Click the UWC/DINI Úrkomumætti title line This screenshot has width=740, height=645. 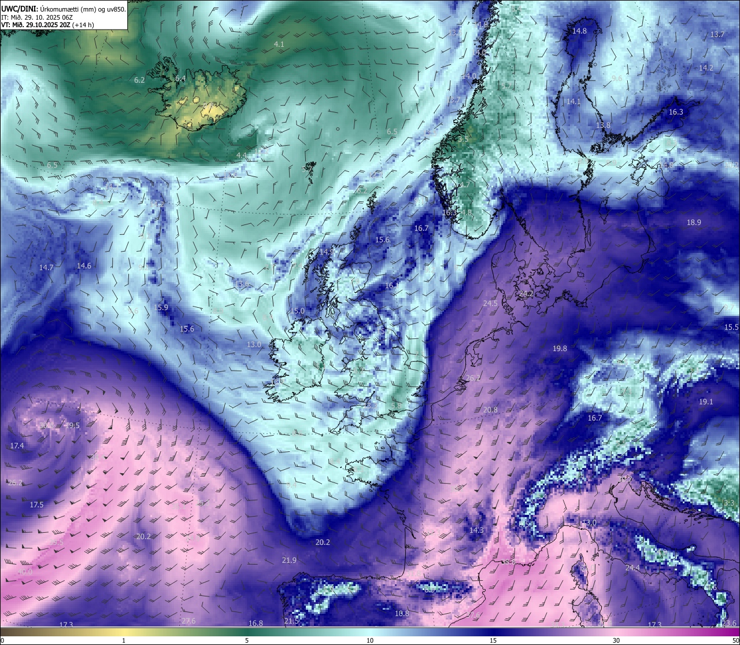64,9
